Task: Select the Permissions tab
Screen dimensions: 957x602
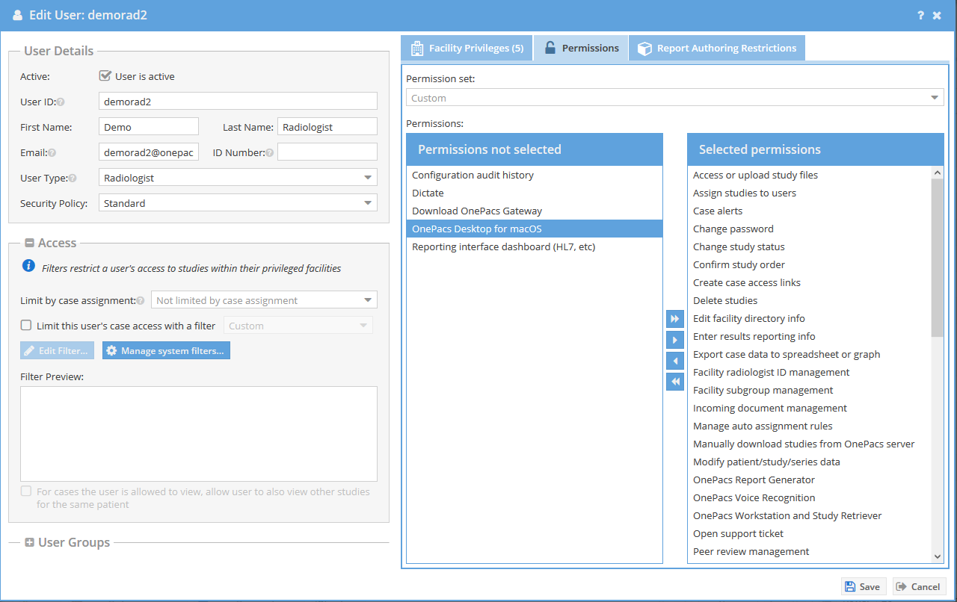Action: (x=581, y=48)
